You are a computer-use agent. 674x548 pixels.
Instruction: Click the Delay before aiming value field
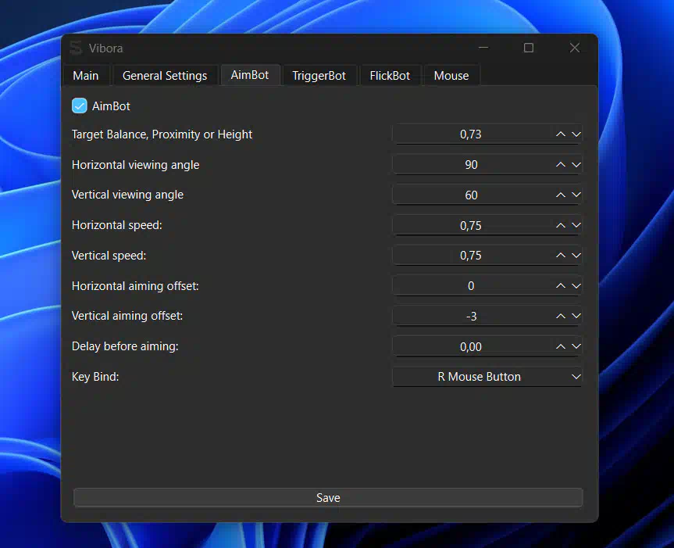471,346
